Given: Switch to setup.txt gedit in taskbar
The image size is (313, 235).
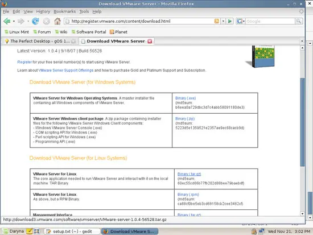Looking at the screenshot, I should tap(72, 232).
